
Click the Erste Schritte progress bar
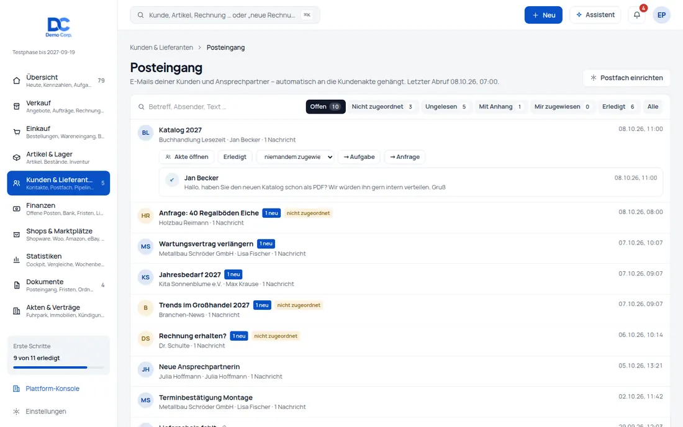[58, 367]
